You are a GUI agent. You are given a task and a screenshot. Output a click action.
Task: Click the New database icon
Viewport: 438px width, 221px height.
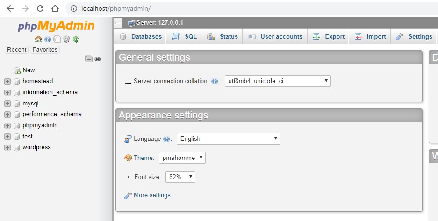[17, 70]
